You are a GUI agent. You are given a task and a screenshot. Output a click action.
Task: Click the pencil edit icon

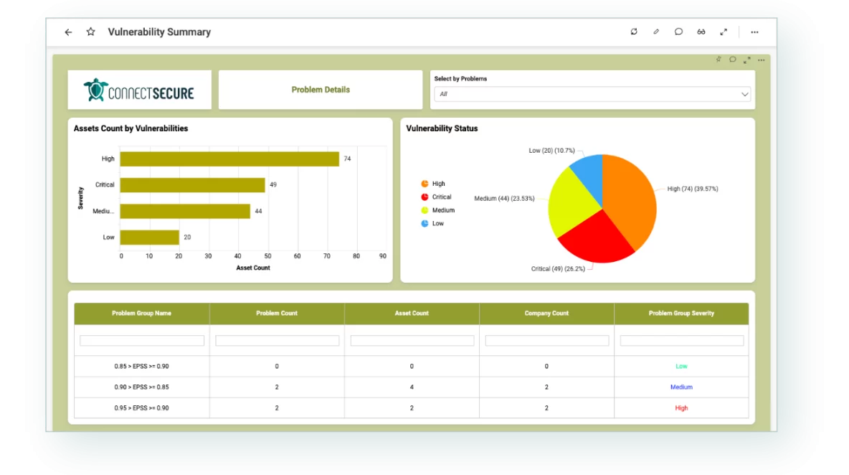pos(656,32)
